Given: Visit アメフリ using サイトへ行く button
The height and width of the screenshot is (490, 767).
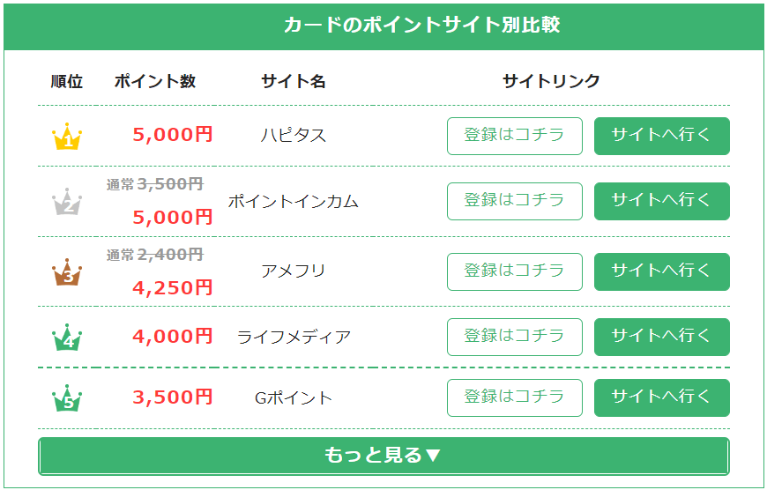Looking at the screenshot, I should point(661,271).
